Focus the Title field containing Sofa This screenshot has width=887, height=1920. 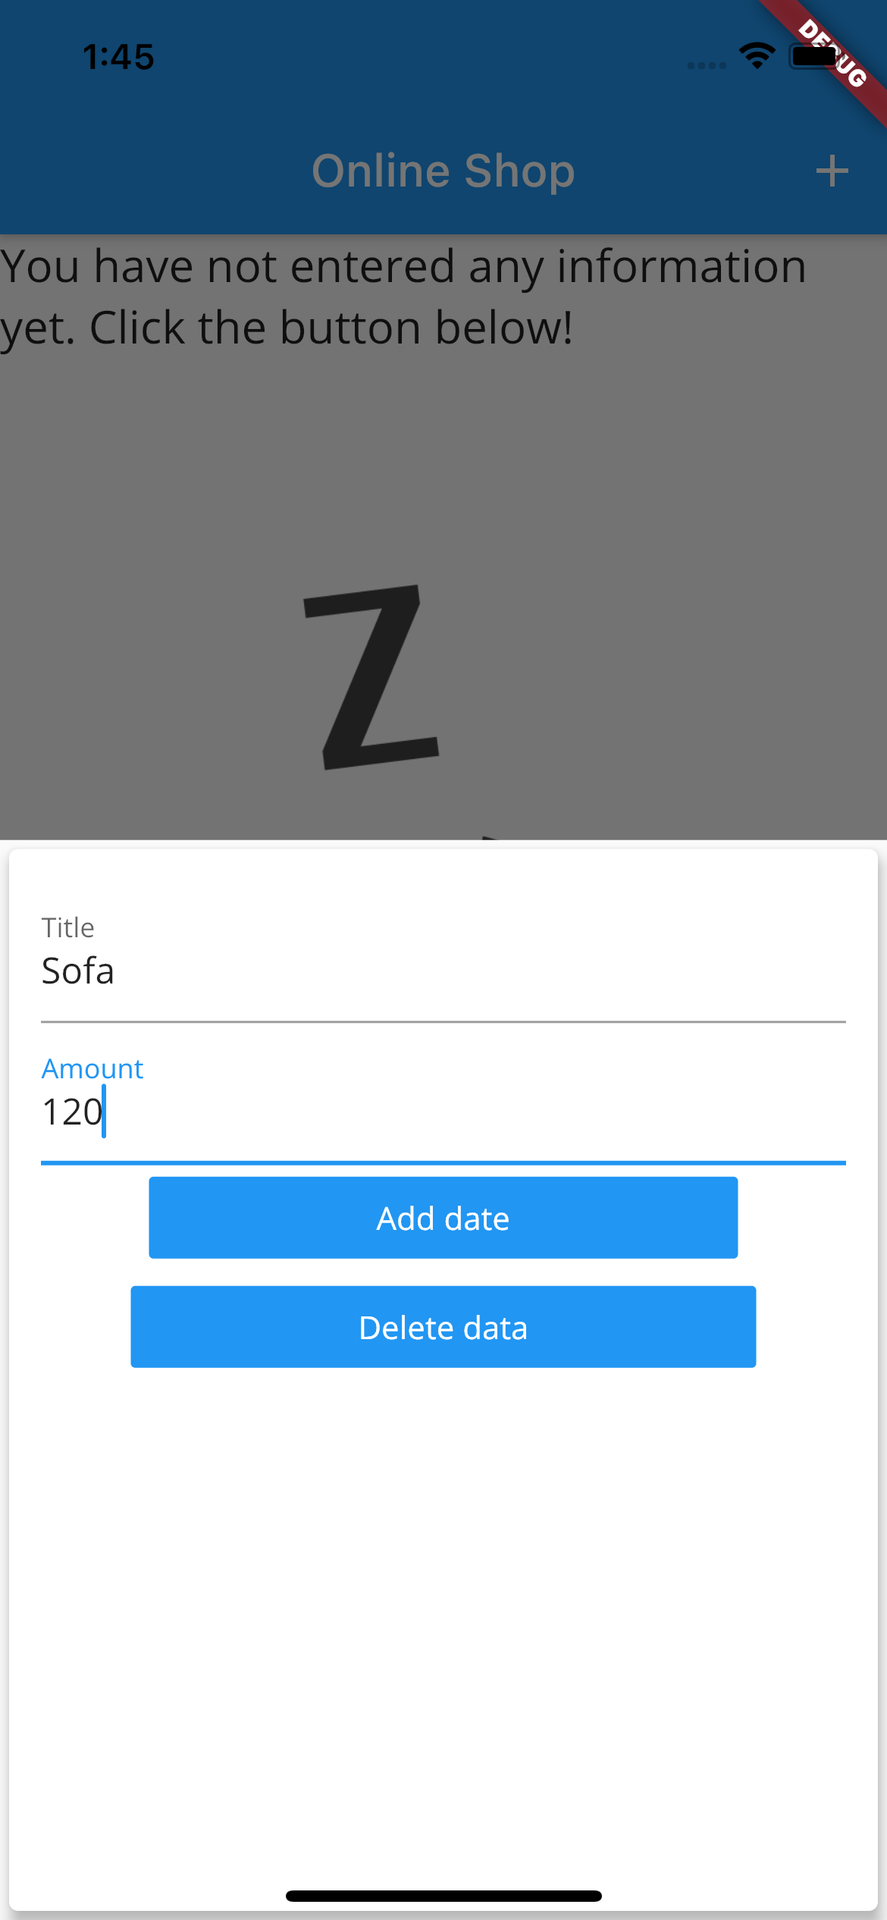(x=303, y=971)
